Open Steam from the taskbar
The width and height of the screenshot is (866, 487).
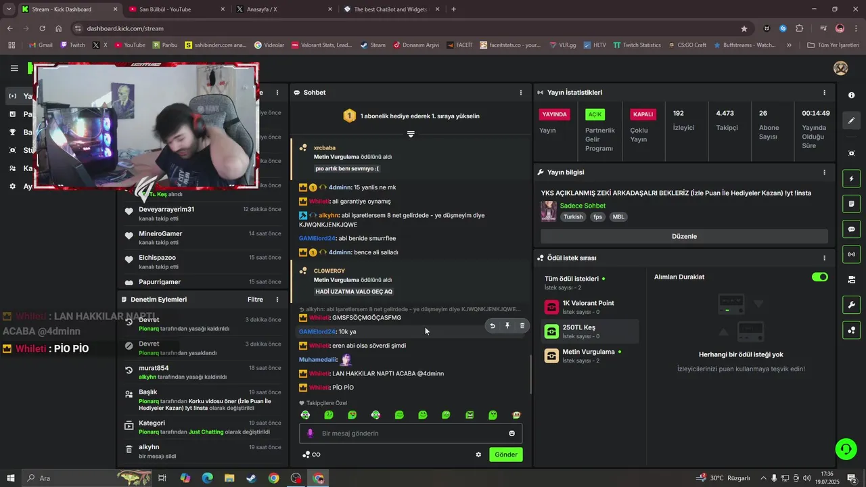click(251, 478)
